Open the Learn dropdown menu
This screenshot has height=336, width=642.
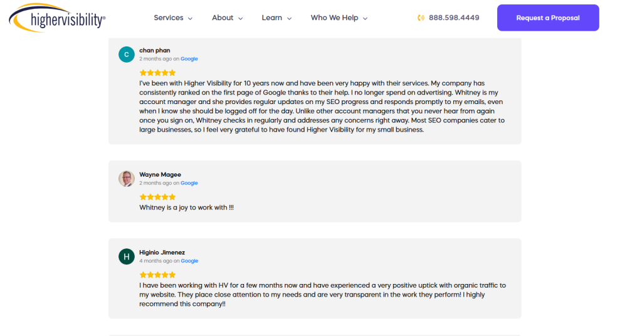[276, 18]
